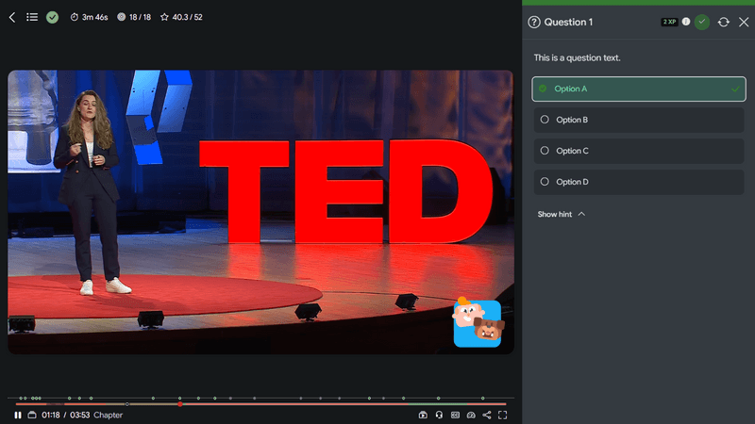Image resolution: width=755 pixels, height=424 pixels.
Task: Click the green check status button in question header
Action: click(702, 22)
